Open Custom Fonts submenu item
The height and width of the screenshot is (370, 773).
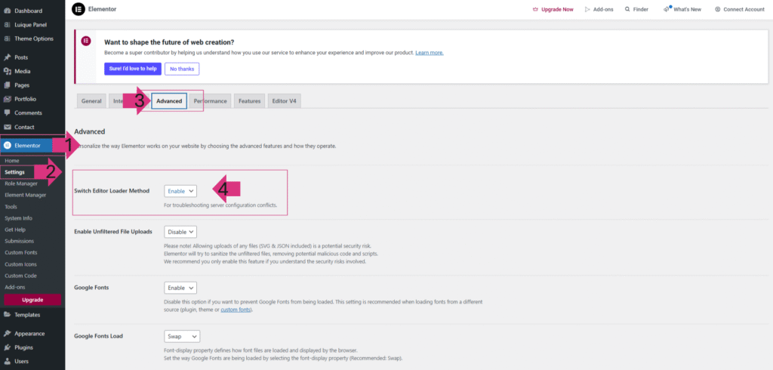(20, 253)
